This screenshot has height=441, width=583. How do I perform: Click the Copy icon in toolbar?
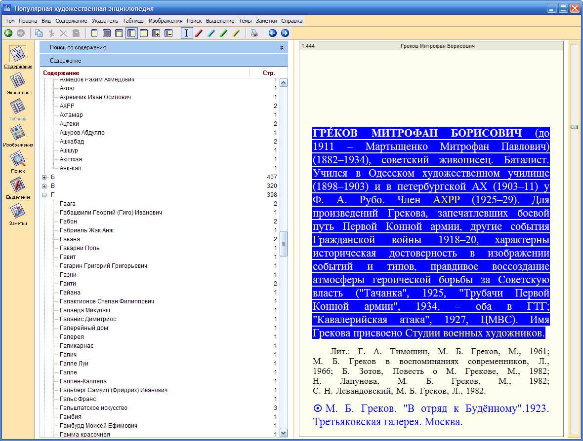coord(39,33)
